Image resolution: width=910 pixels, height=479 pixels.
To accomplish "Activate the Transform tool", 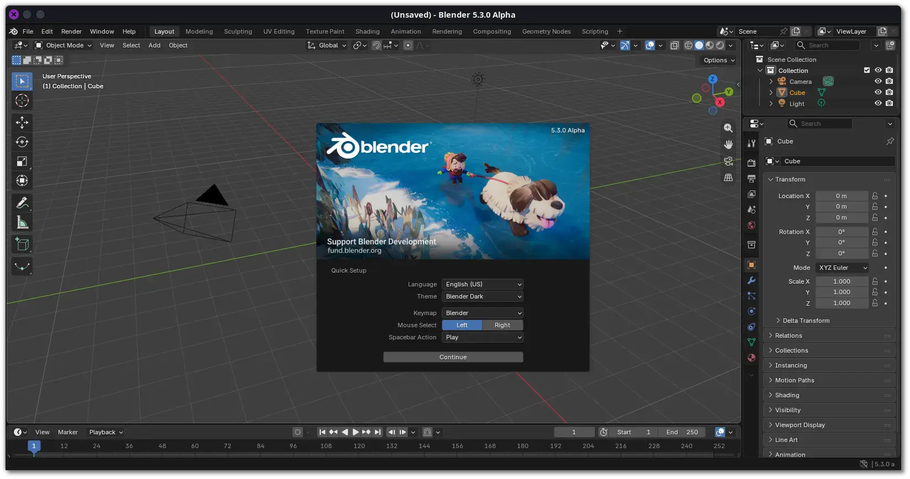I will click(22, 180).
